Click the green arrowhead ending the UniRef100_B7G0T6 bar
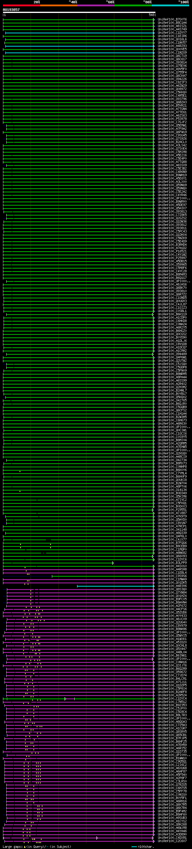 pos(154,20)
